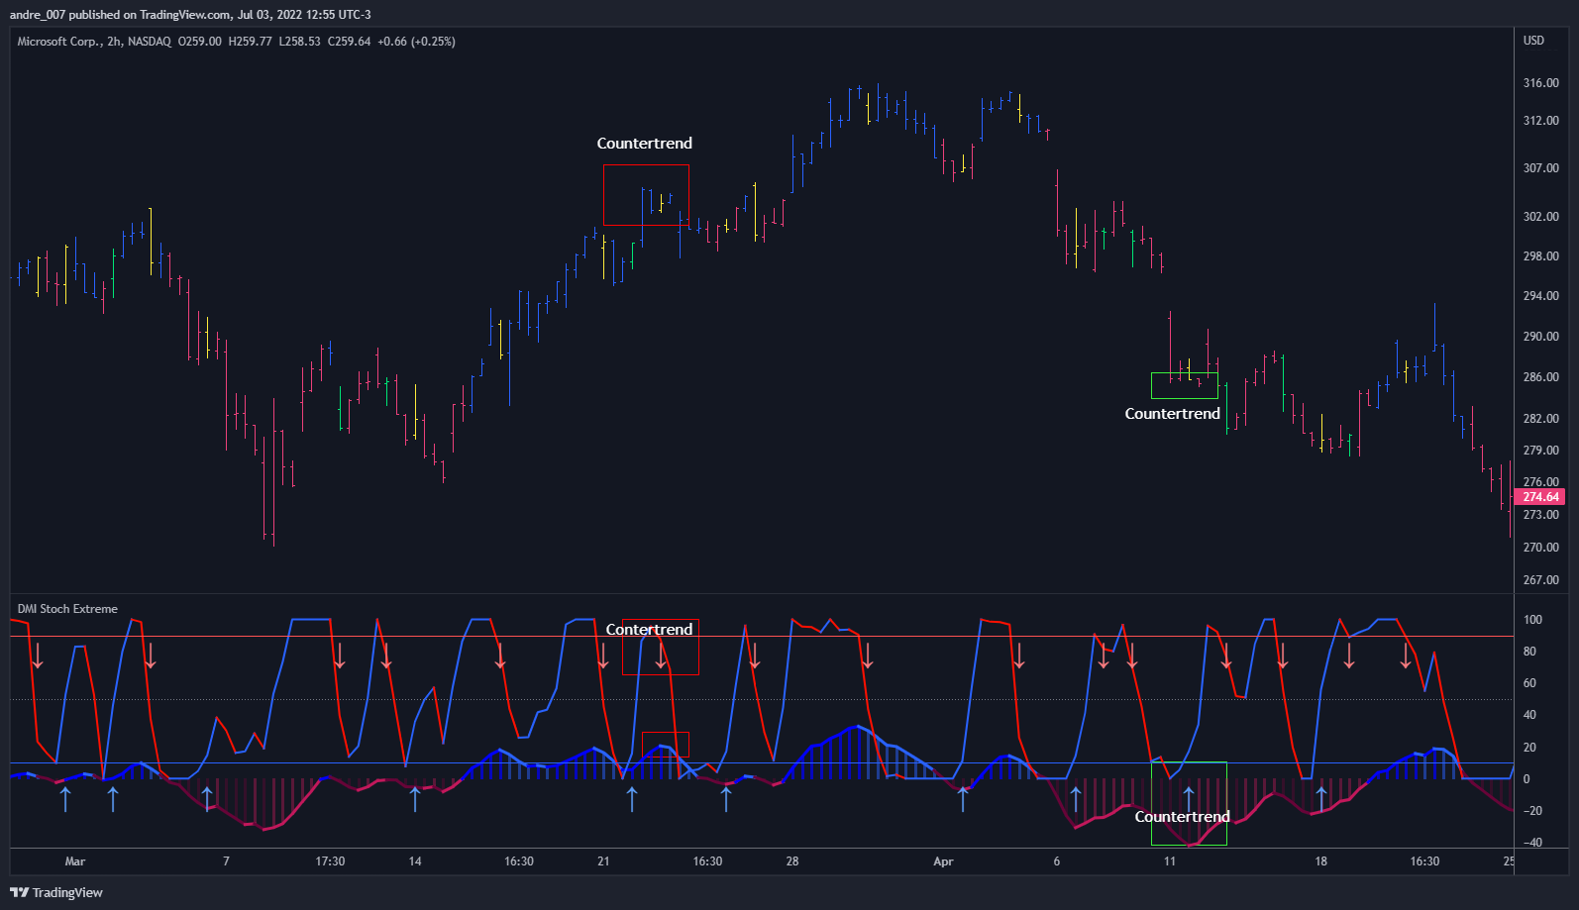This screenshot has width=1579, height=910.
Task: Click the '28' date on time axis
Action: (792, 861)
